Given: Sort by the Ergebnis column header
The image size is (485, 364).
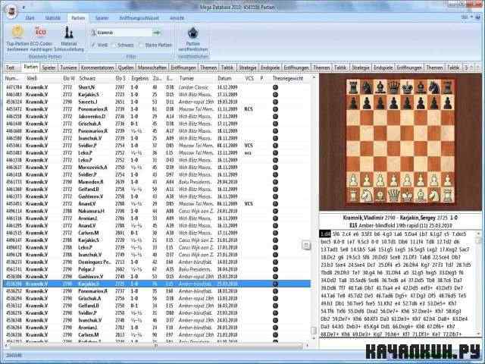Looking at the screenshot, I should tap(139, 79).
